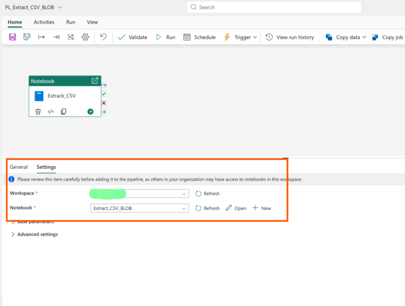
Task: Expand Advanced settings
Action: pos(35,235)
